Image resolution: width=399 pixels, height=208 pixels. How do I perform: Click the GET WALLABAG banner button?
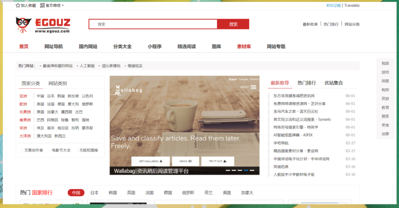tap(150, 161)
